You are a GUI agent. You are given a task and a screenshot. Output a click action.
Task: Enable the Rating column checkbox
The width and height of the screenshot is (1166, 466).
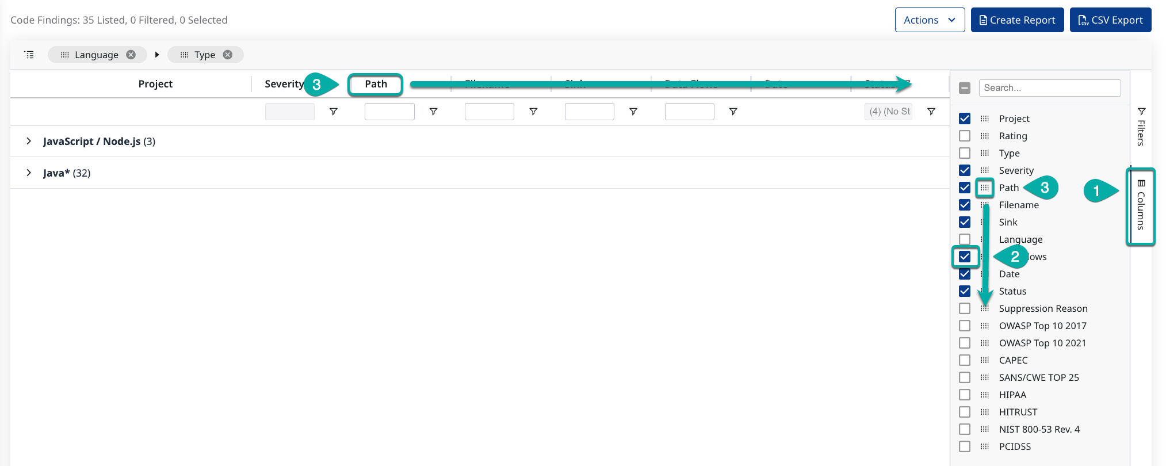pos(965,136)
